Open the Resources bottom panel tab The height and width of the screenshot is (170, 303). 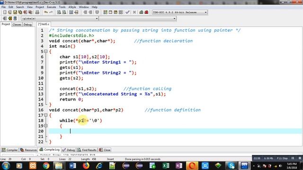click(28, 150)
